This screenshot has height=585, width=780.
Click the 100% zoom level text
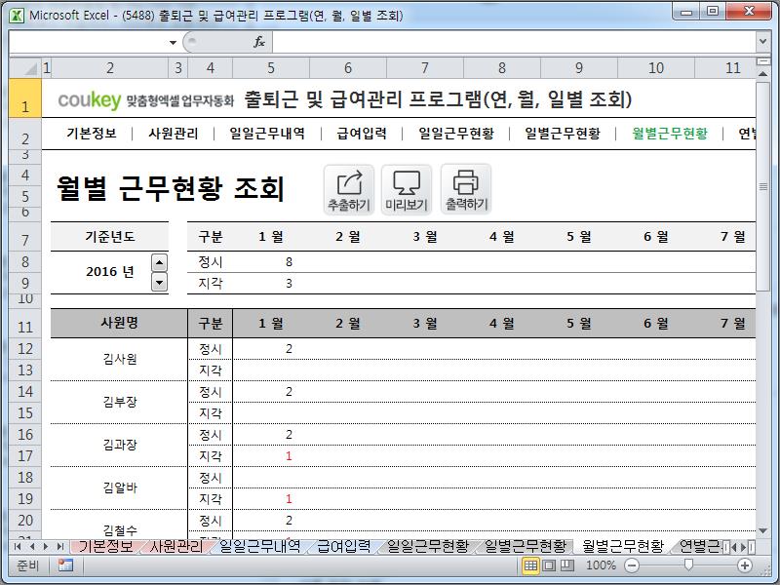(x=601, y=565)
